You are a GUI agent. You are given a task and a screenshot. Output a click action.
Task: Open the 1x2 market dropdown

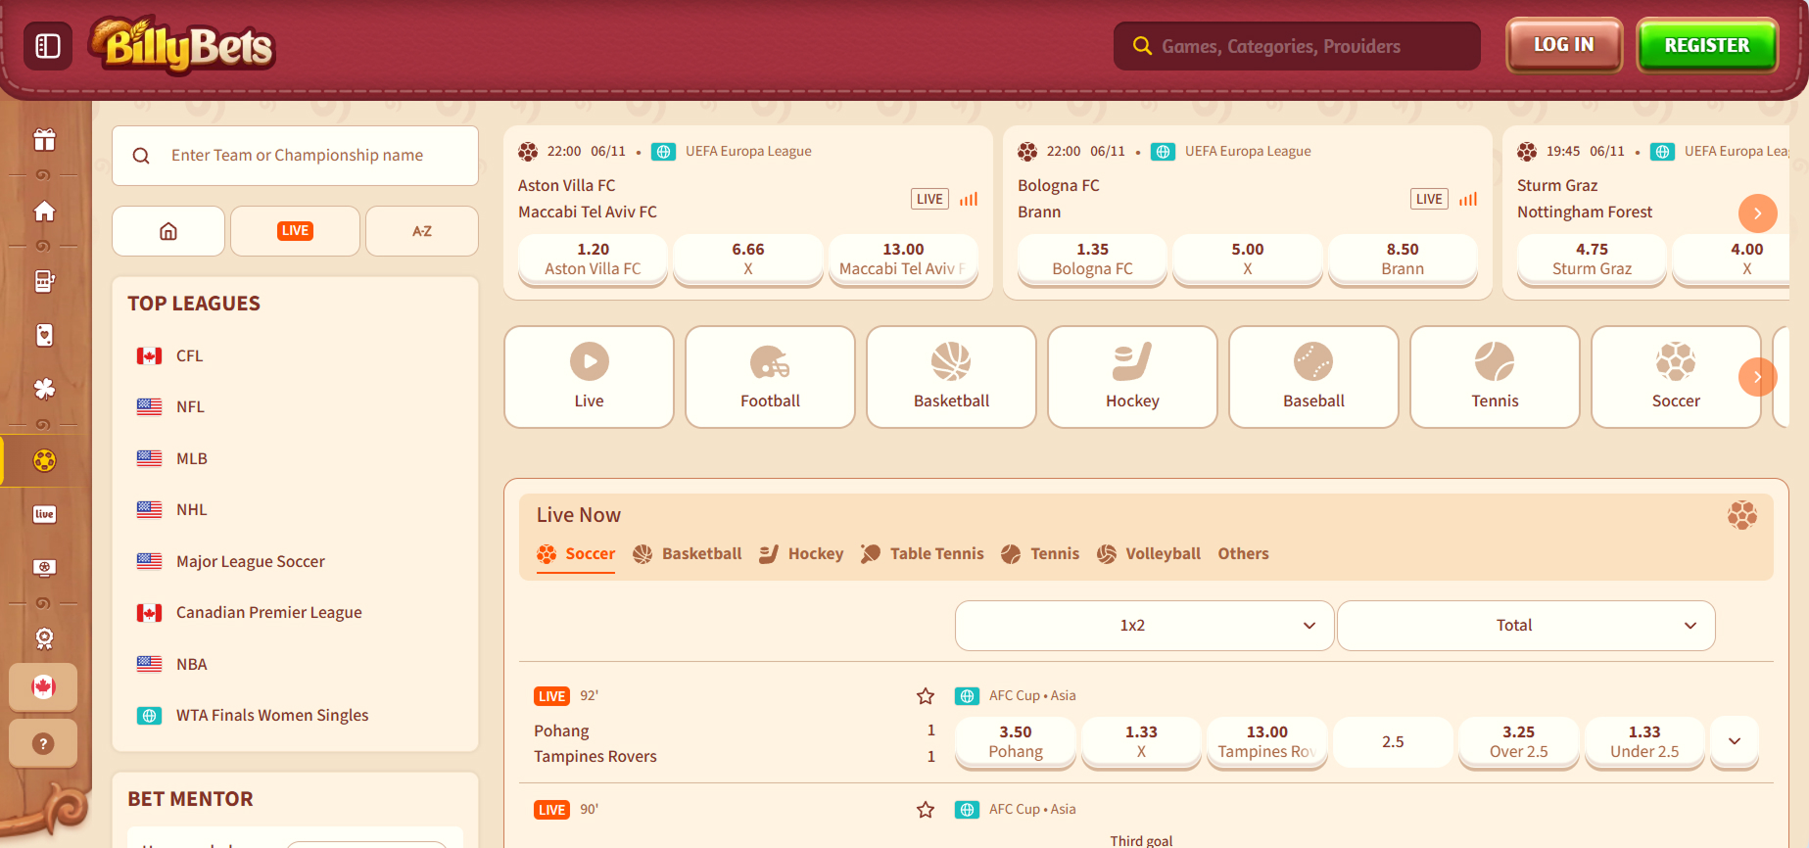[1144, 626]
